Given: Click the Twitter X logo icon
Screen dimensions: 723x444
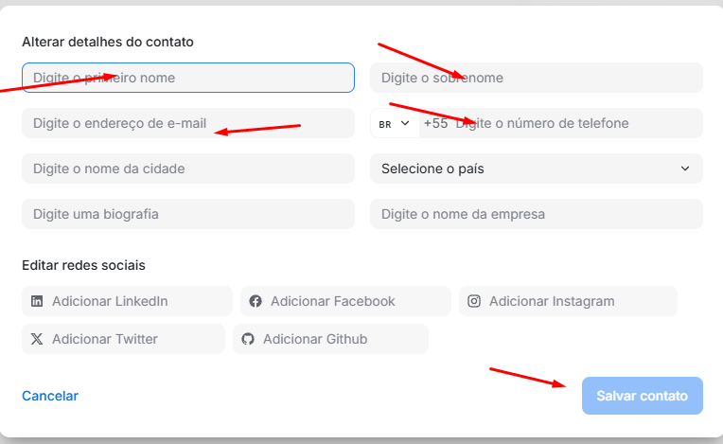Looking at the screenshot, I should [37, 339].
